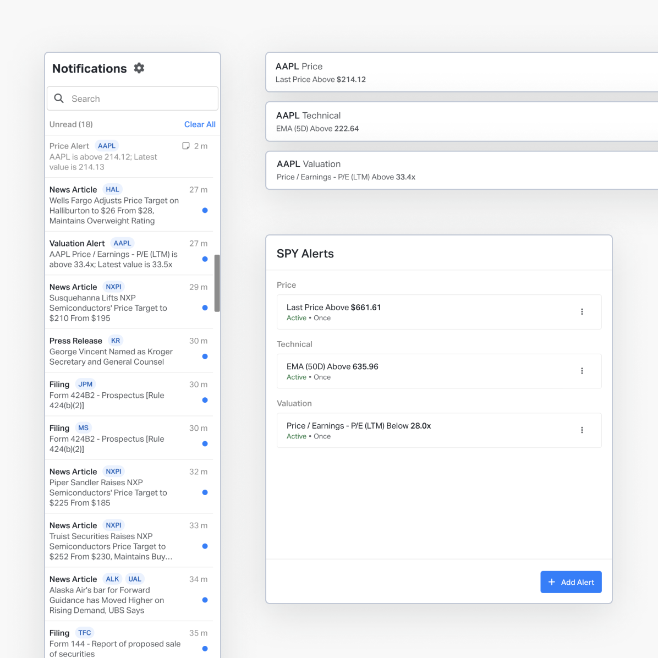
Task: Click NXPI tag on Piper Sandler news
Action: (x=113, y=471)
